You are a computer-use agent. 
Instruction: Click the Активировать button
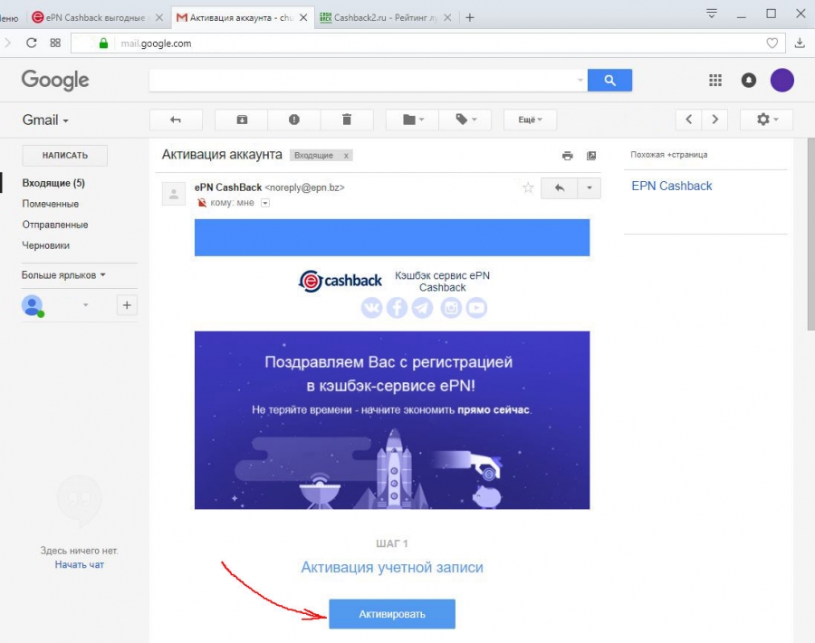click(x=392, y=614)
